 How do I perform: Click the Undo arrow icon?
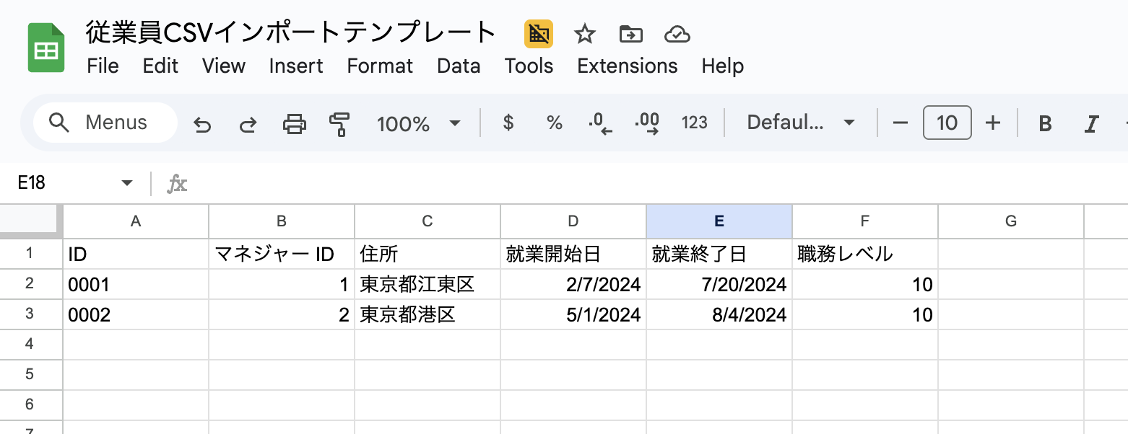[202, 124]
